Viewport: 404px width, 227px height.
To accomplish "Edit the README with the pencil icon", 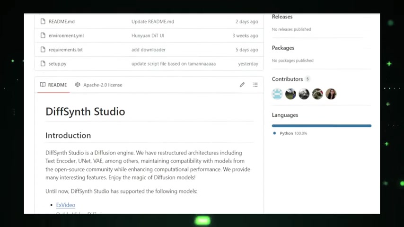I will (242, 85).
